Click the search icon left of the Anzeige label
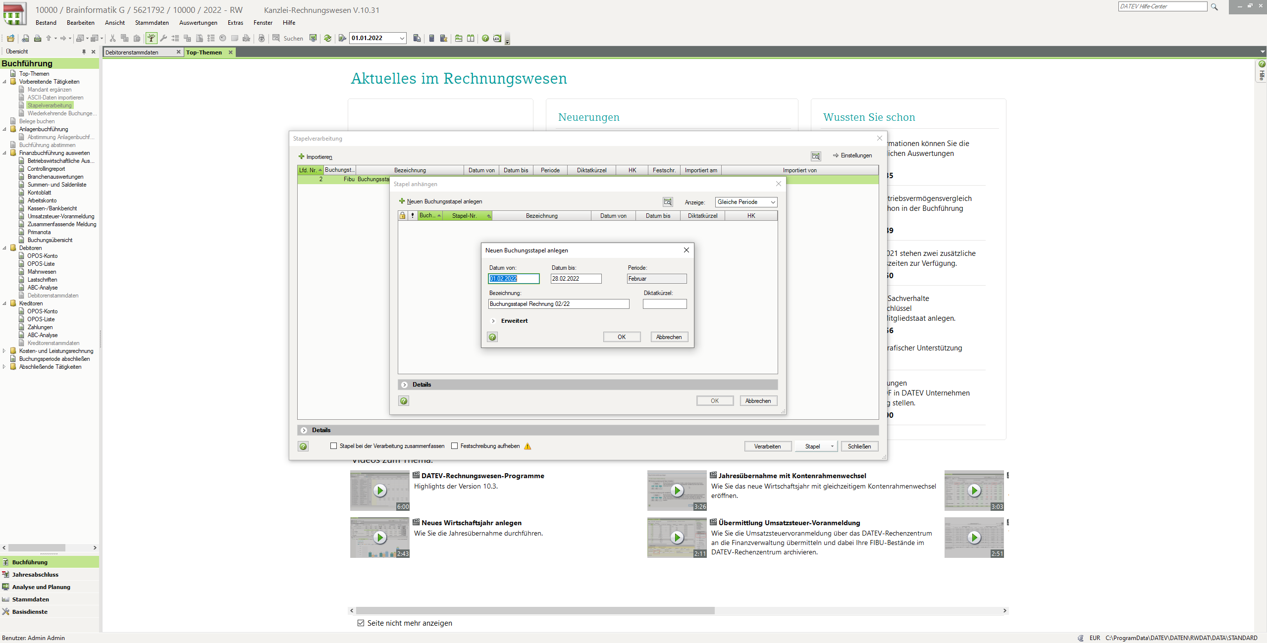 click(668, 202)
